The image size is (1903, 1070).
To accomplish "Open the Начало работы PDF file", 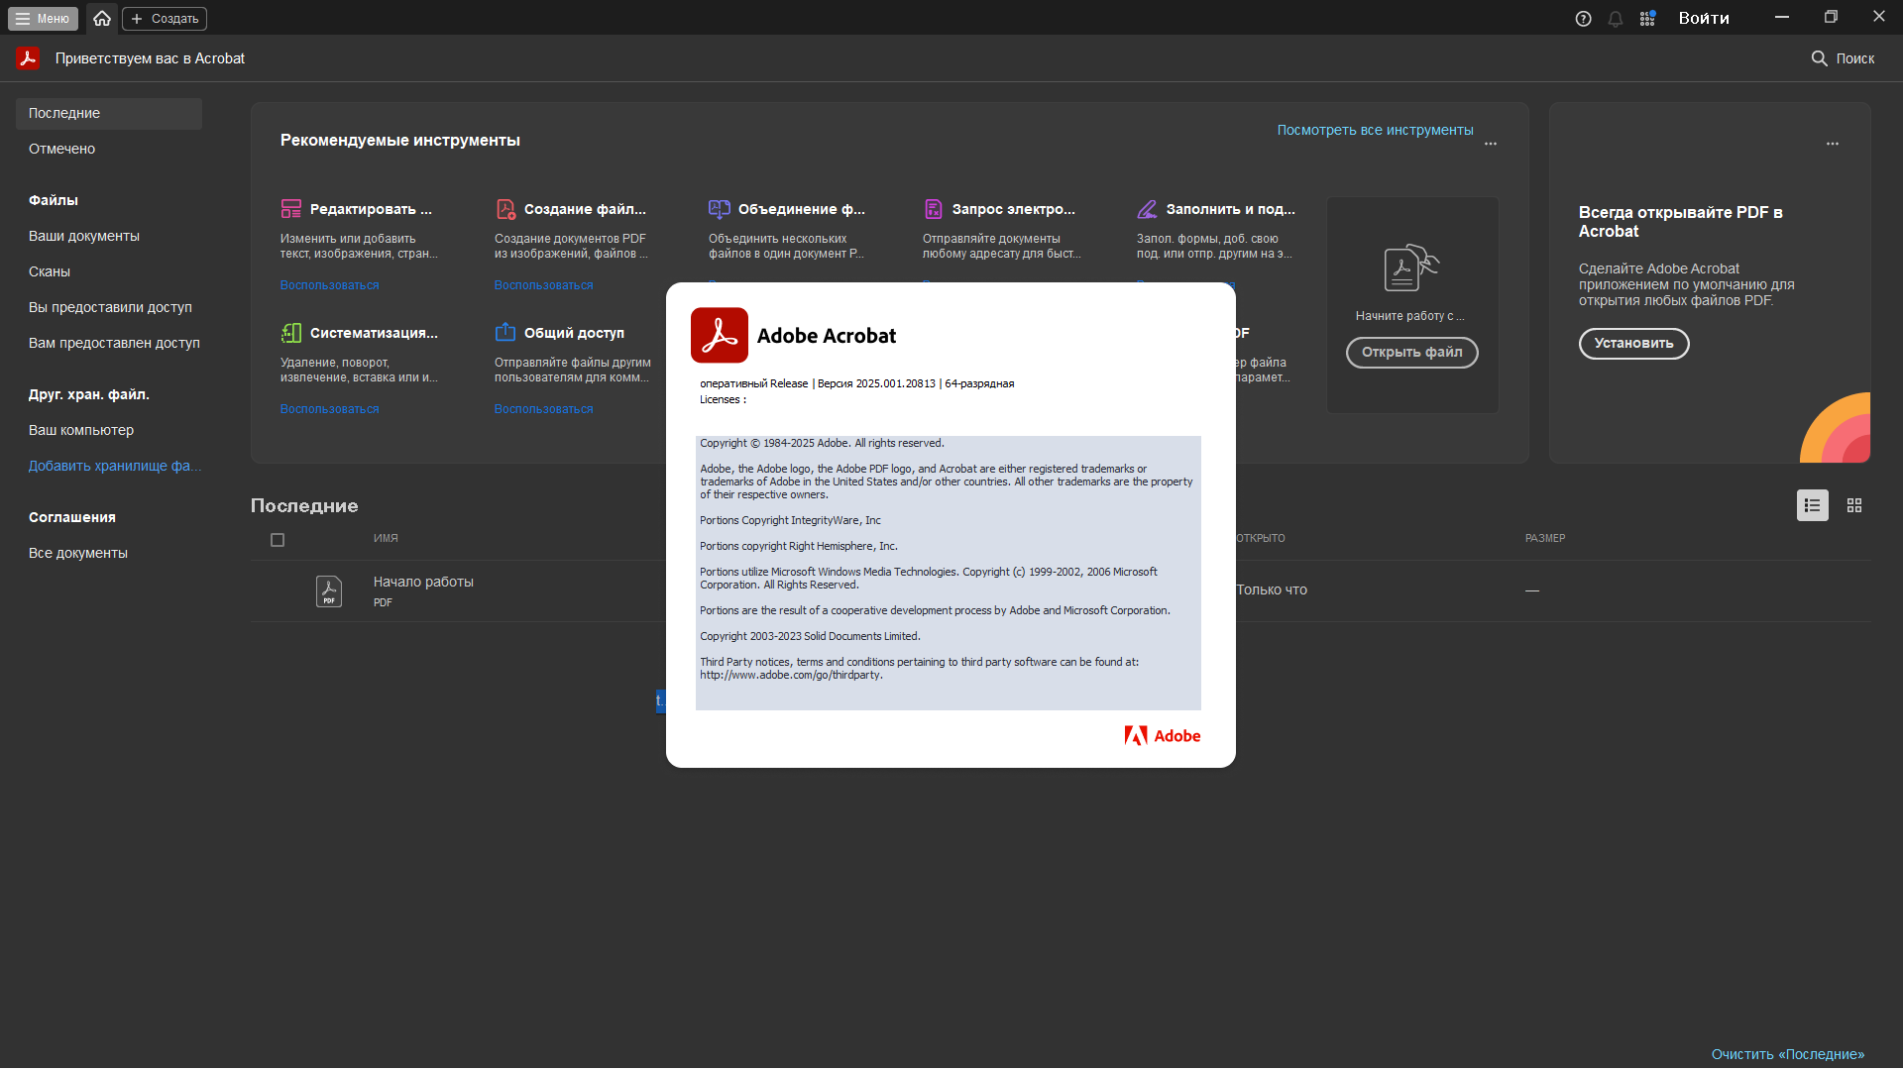I will click(x=423, y=582).
